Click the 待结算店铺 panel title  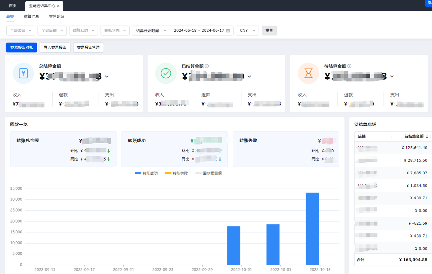pos(365,125)
